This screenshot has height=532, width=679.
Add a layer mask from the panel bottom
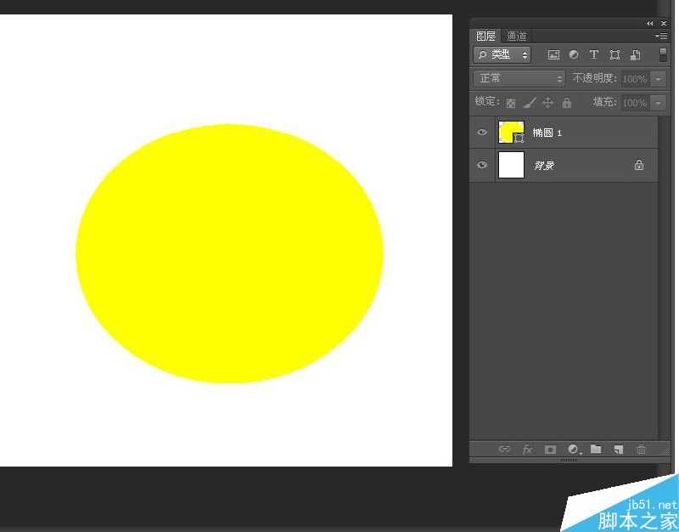click(x=550, y=450)
